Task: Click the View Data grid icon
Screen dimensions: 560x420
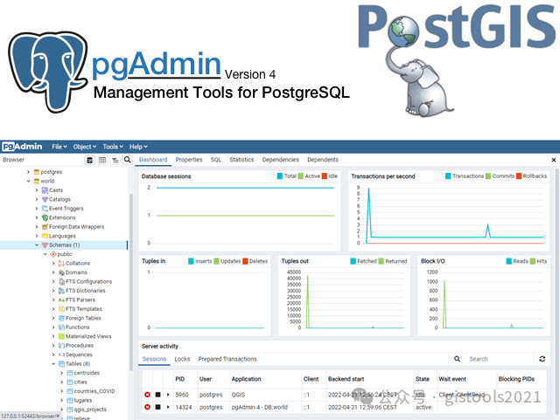Action: pyautogui.click(x=102, y=160)
